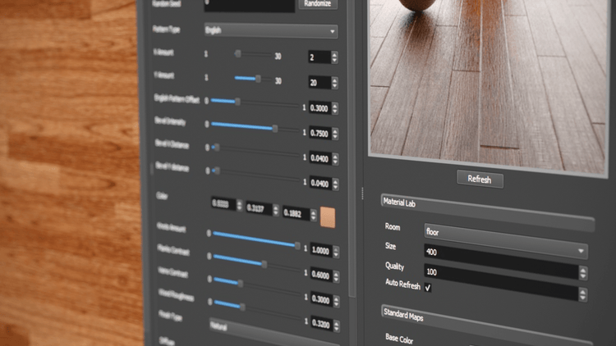Click the Bevel Y Distance slider handle
616x346 pixels.
218,171
